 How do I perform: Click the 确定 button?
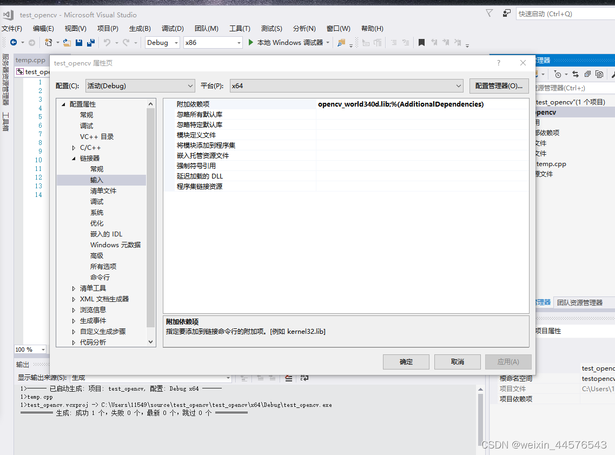click(406, 361)
